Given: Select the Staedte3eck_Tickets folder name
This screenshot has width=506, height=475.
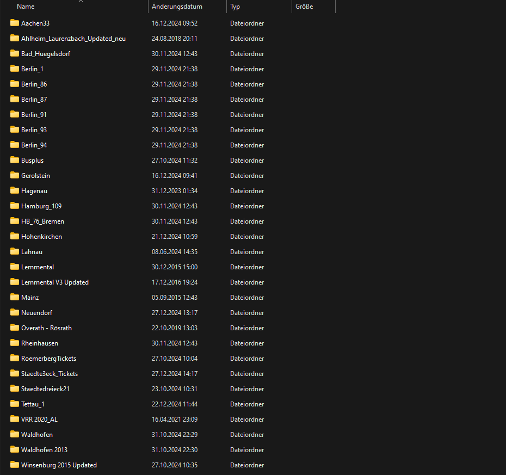Looking at the screenshot, I should tap(50, 374).
